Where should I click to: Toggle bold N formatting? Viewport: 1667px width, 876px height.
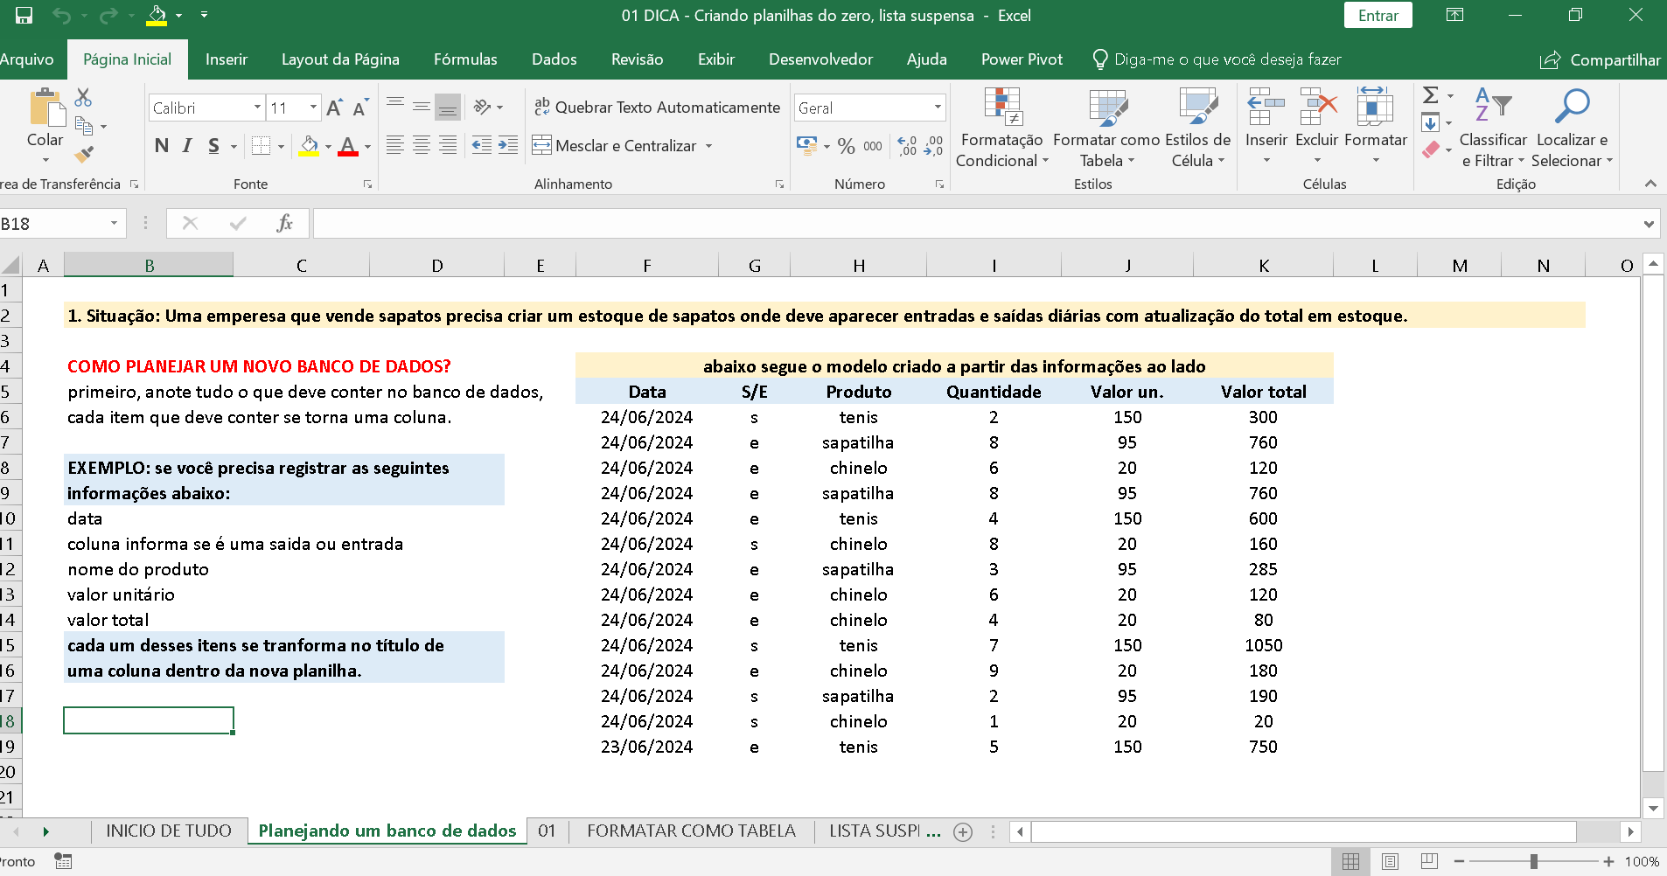[x=162, y=146]
